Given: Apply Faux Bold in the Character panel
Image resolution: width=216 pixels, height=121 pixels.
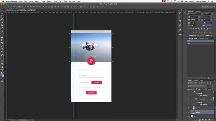Looking at the screenshot, I should coord(191,29).
